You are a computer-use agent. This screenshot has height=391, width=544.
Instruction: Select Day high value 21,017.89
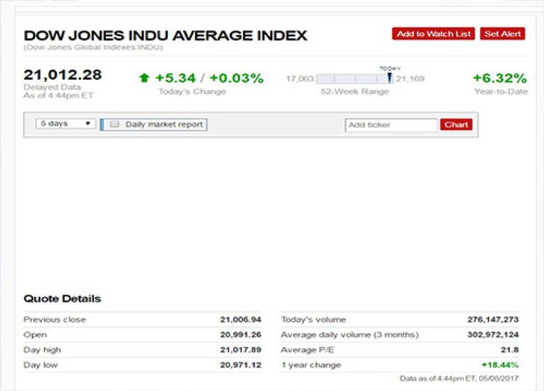241,350
